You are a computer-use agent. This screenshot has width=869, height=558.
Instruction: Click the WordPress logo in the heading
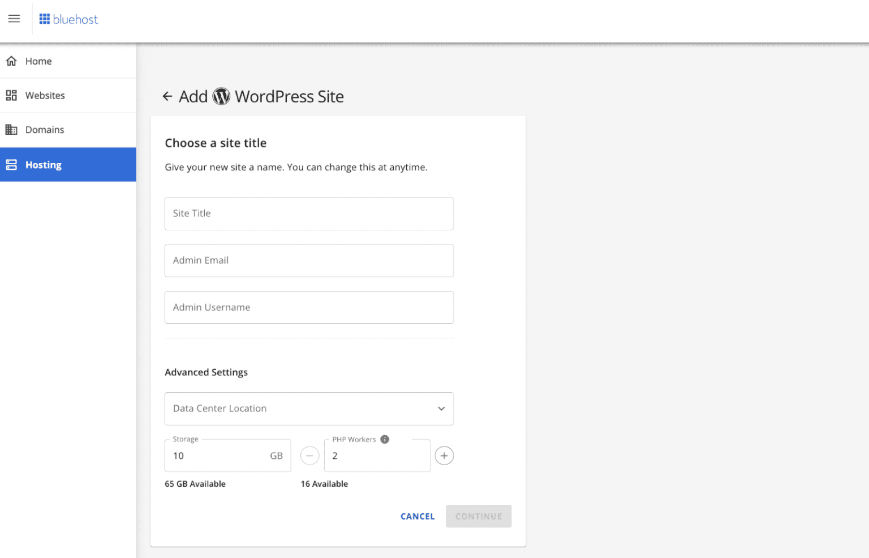[221, 96]
